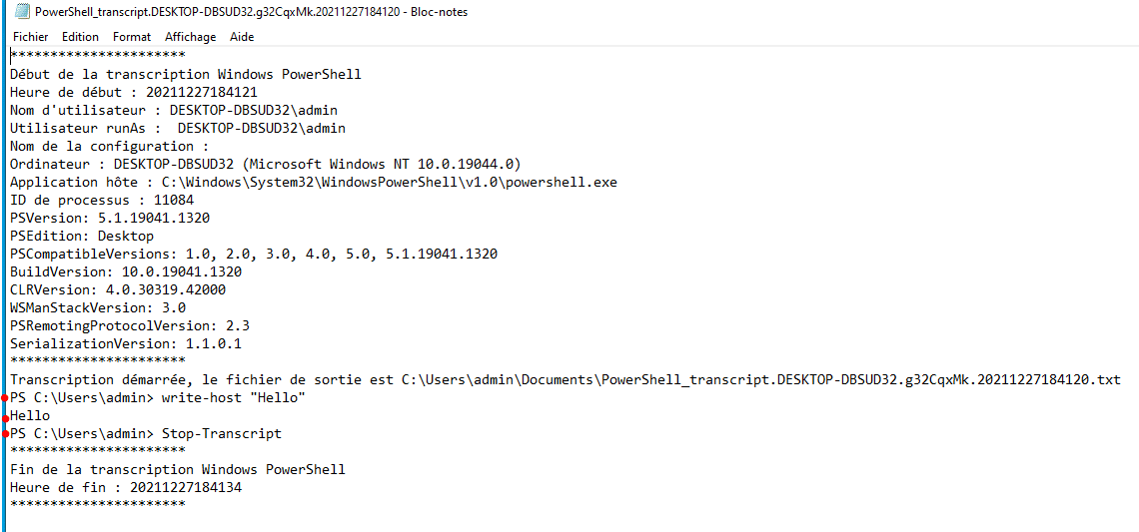Place cursor on the "Heure de fin" line
This screenshot has height=532, width=1139.
coord(126,488)
